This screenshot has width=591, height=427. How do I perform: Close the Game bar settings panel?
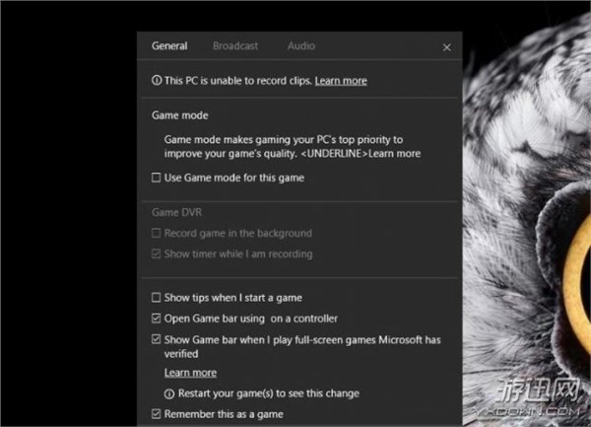click(x=446, y=47)
